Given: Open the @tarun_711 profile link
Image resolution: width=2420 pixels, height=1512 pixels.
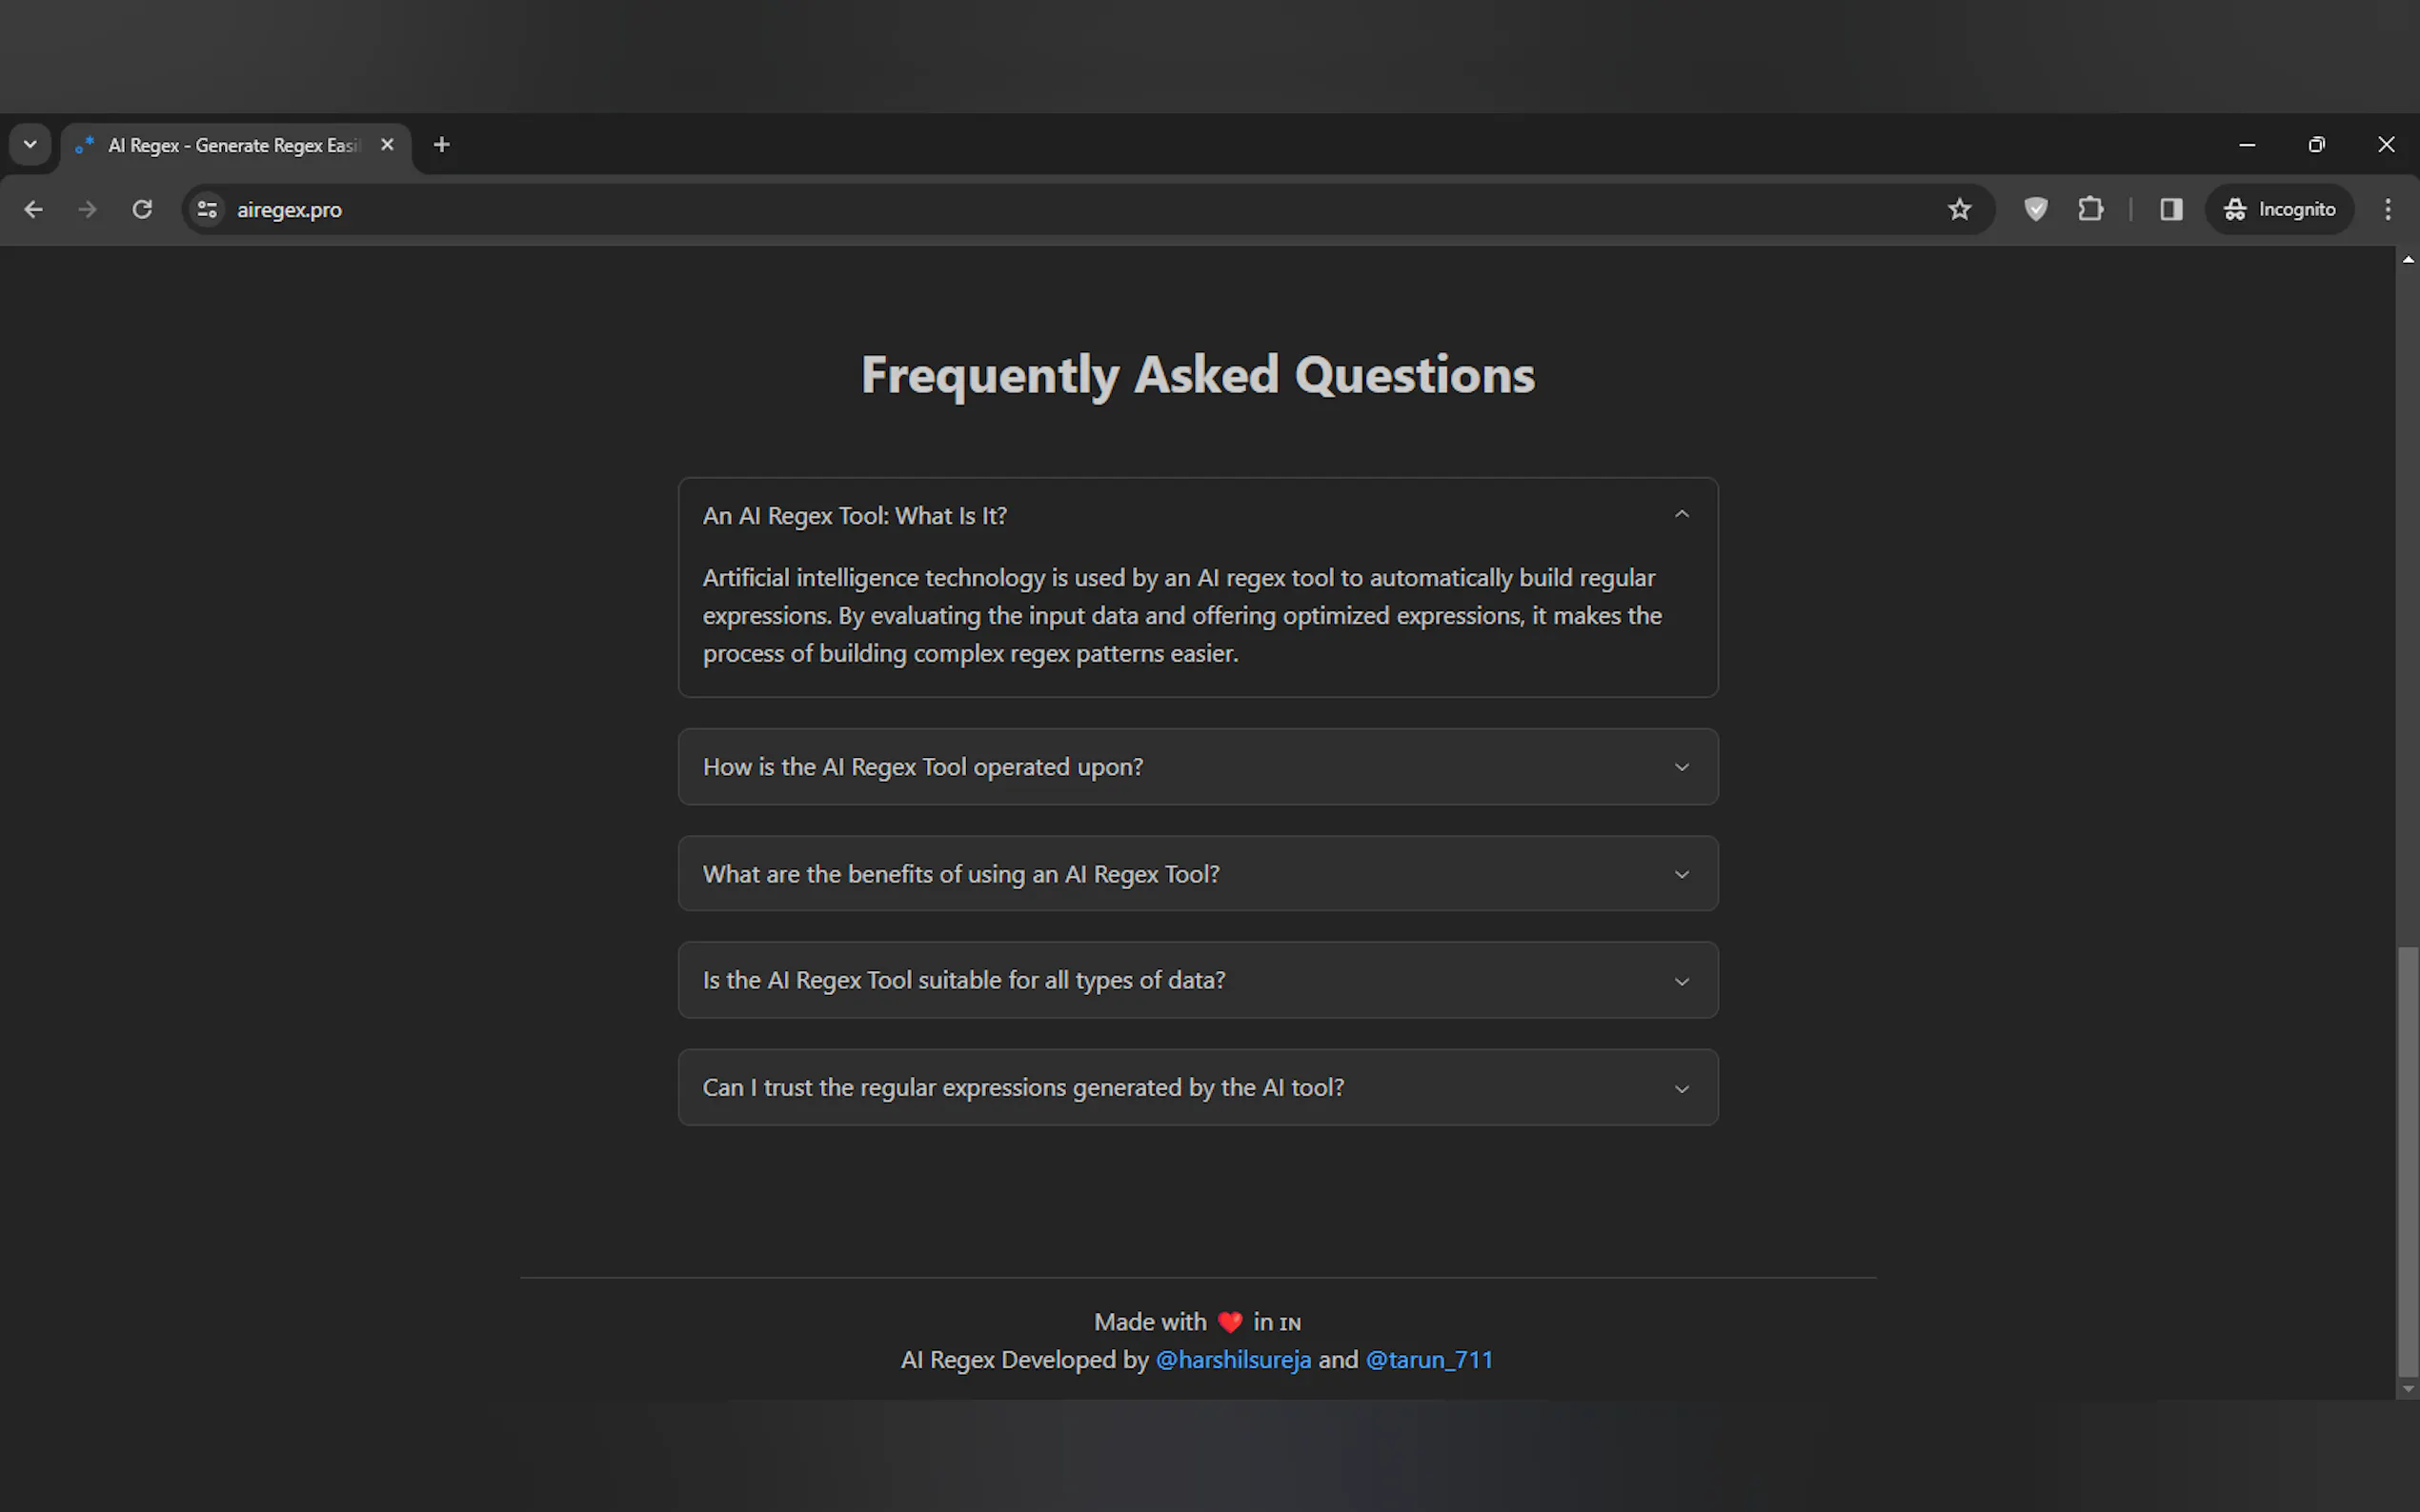Looking at the screenshot, I should (x=1428, y=1360).
